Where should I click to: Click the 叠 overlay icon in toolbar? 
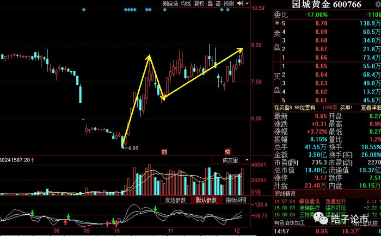pyautogui.click(x=210, y=3)
